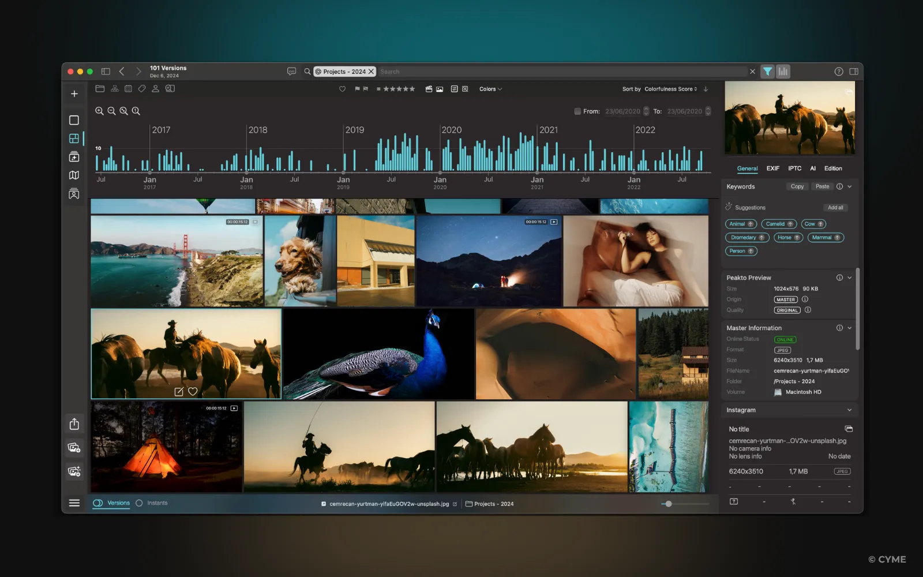The image size is (923, 577).
Task: Add the Dromedary keyword suggestion
Action: [x=747, y=238]
